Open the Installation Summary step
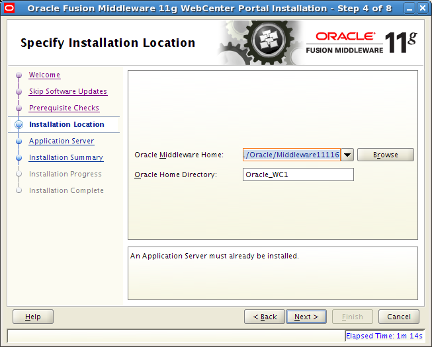This screenshot has height=347, width=432. (66, 157)
